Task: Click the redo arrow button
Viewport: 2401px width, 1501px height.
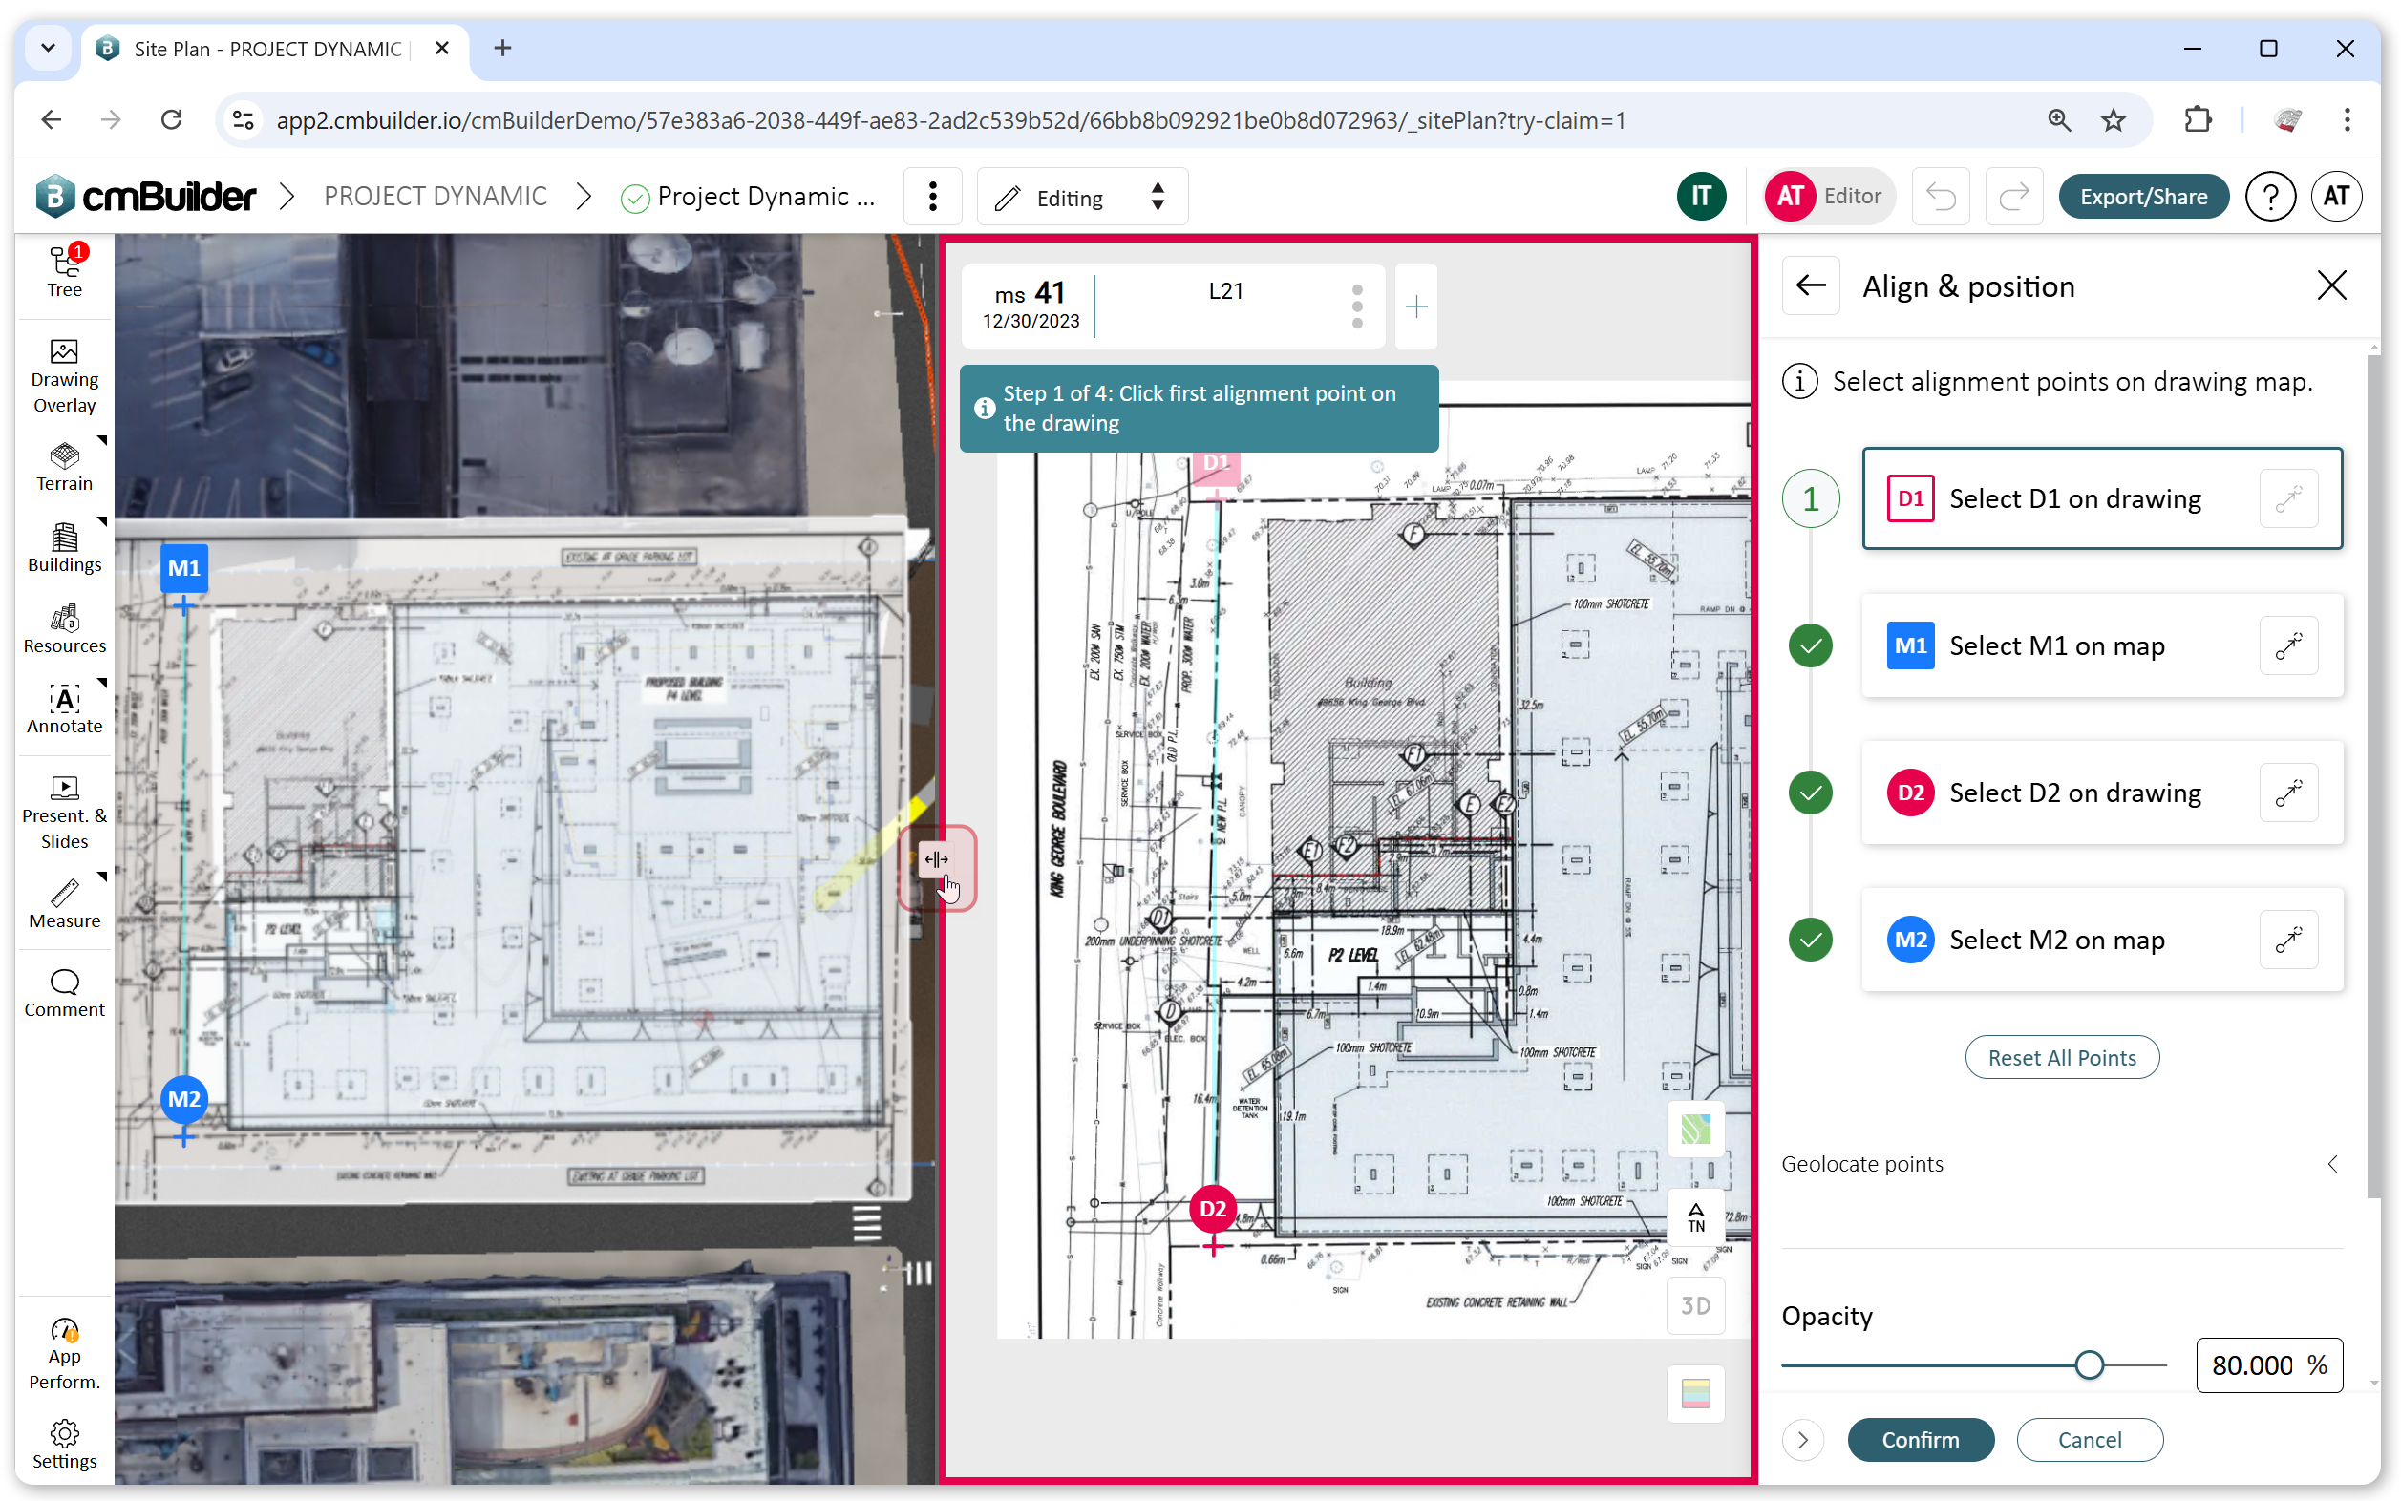Action: (2014, 197)
